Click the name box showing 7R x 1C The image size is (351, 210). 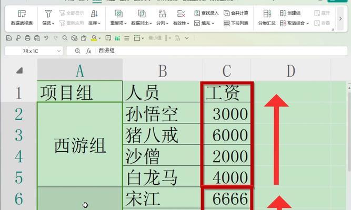click(x=34, y=51)
